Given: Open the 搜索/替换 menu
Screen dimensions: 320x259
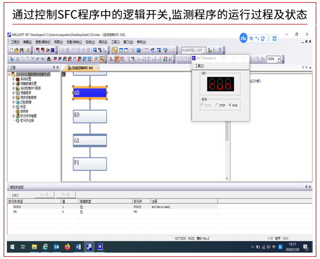Looking at the screenshot, I should [x=43, y=42].
